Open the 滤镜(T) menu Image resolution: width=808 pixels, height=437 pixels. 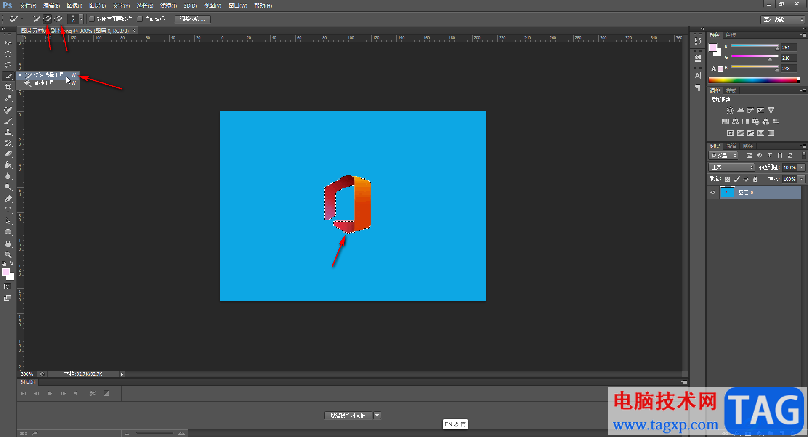click(x=168, y=5)
